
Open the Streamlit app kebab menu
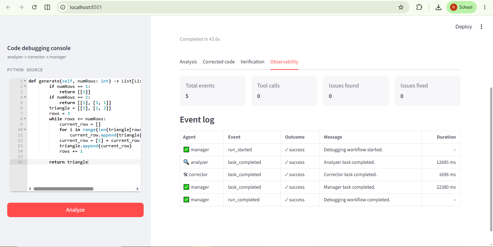[x=481, y=27]
